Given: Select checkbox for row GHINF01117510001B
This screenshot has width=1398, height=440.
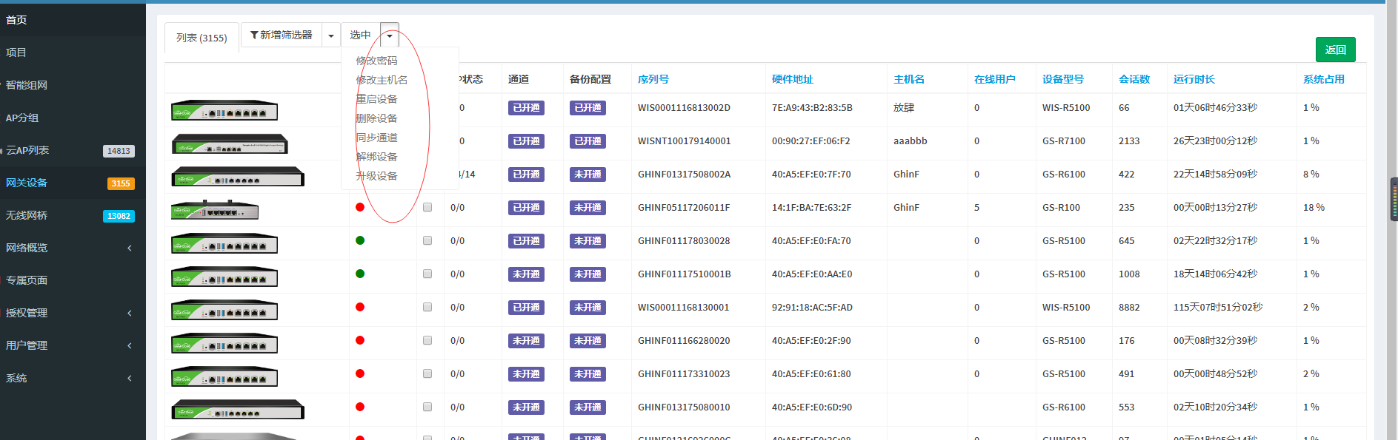Looking at the screenshot, I should pyautogui.click(x=427, y=274).
